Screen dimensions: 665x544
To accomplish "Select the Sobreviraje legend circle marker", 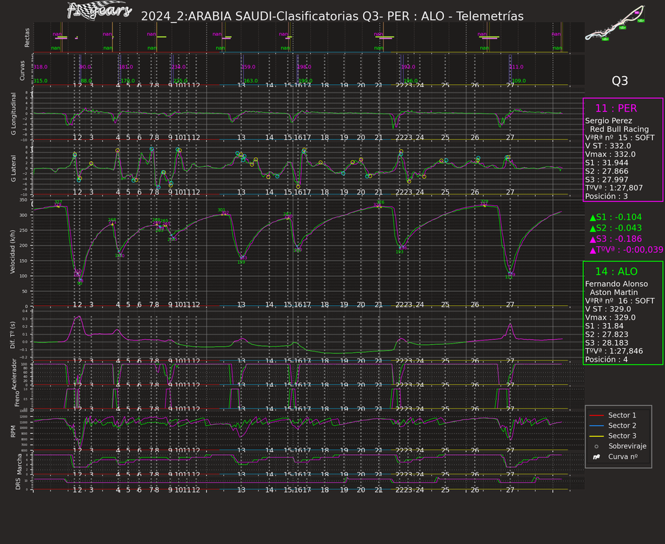I will point(596,447).
